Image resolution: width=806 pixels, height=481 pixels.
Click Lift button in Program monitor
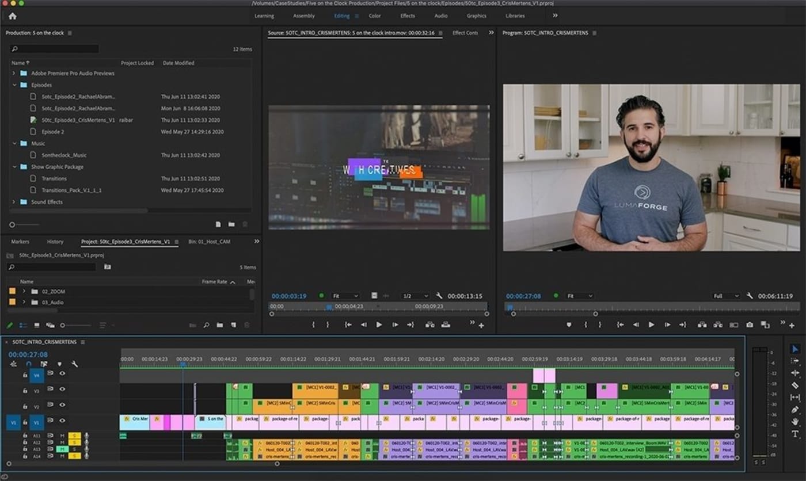click(x=703, y=325)
